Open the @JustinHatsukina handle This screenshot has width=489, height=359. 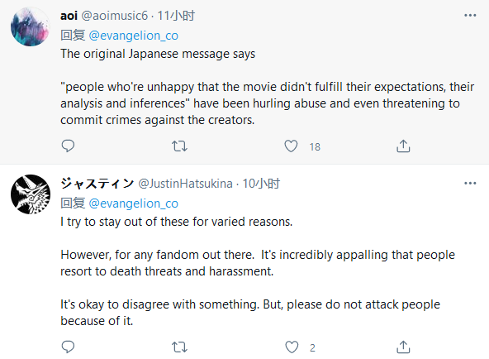click(185, 184)
